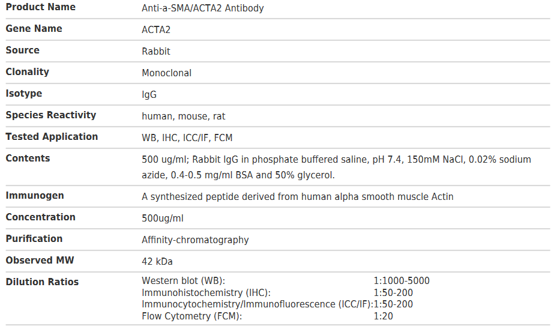Click the Rabbit source value
This screenshot has height=326, width=560.
[156, 52]
